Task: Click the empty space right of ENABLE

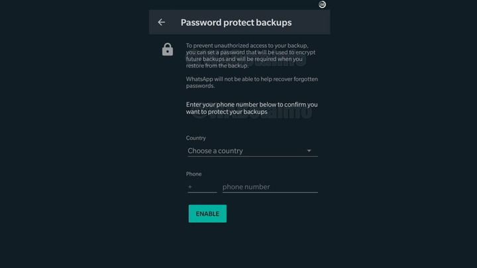Action: (278, 214)
